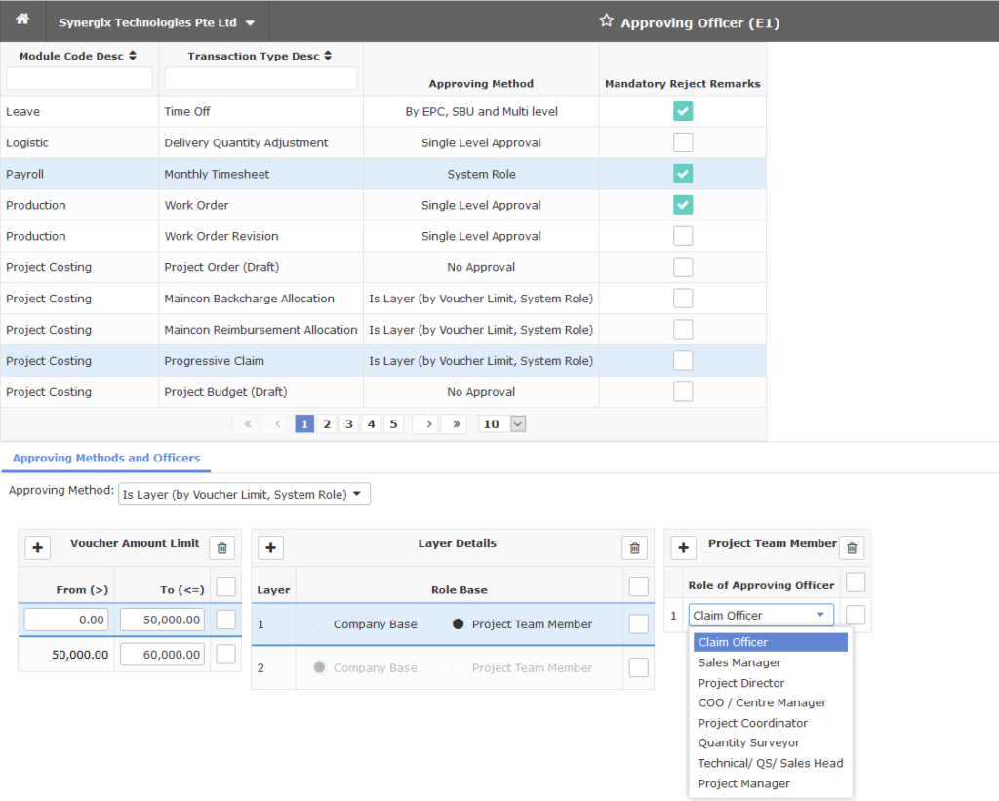Switch to the Approving Methods and Officers tab
The width and height of the screenshot is (999, 801).
pos(106,458)
